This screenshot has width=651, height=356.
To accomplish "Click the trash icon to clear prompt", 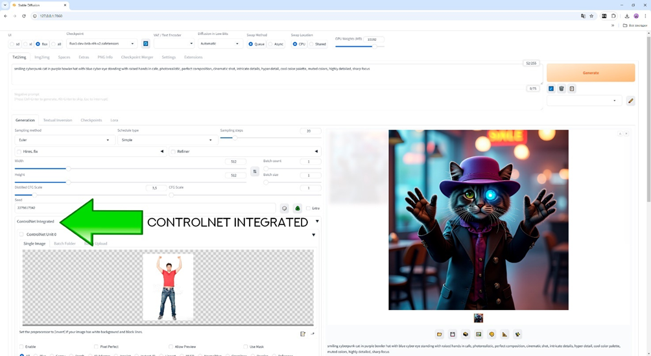I will (x=562, y=89).
